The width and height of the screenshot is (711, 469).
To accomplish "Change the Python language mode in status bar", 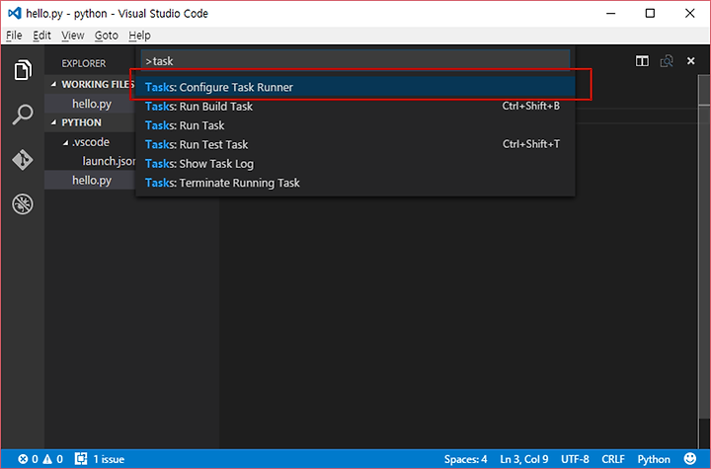I will tap(653, 459).
